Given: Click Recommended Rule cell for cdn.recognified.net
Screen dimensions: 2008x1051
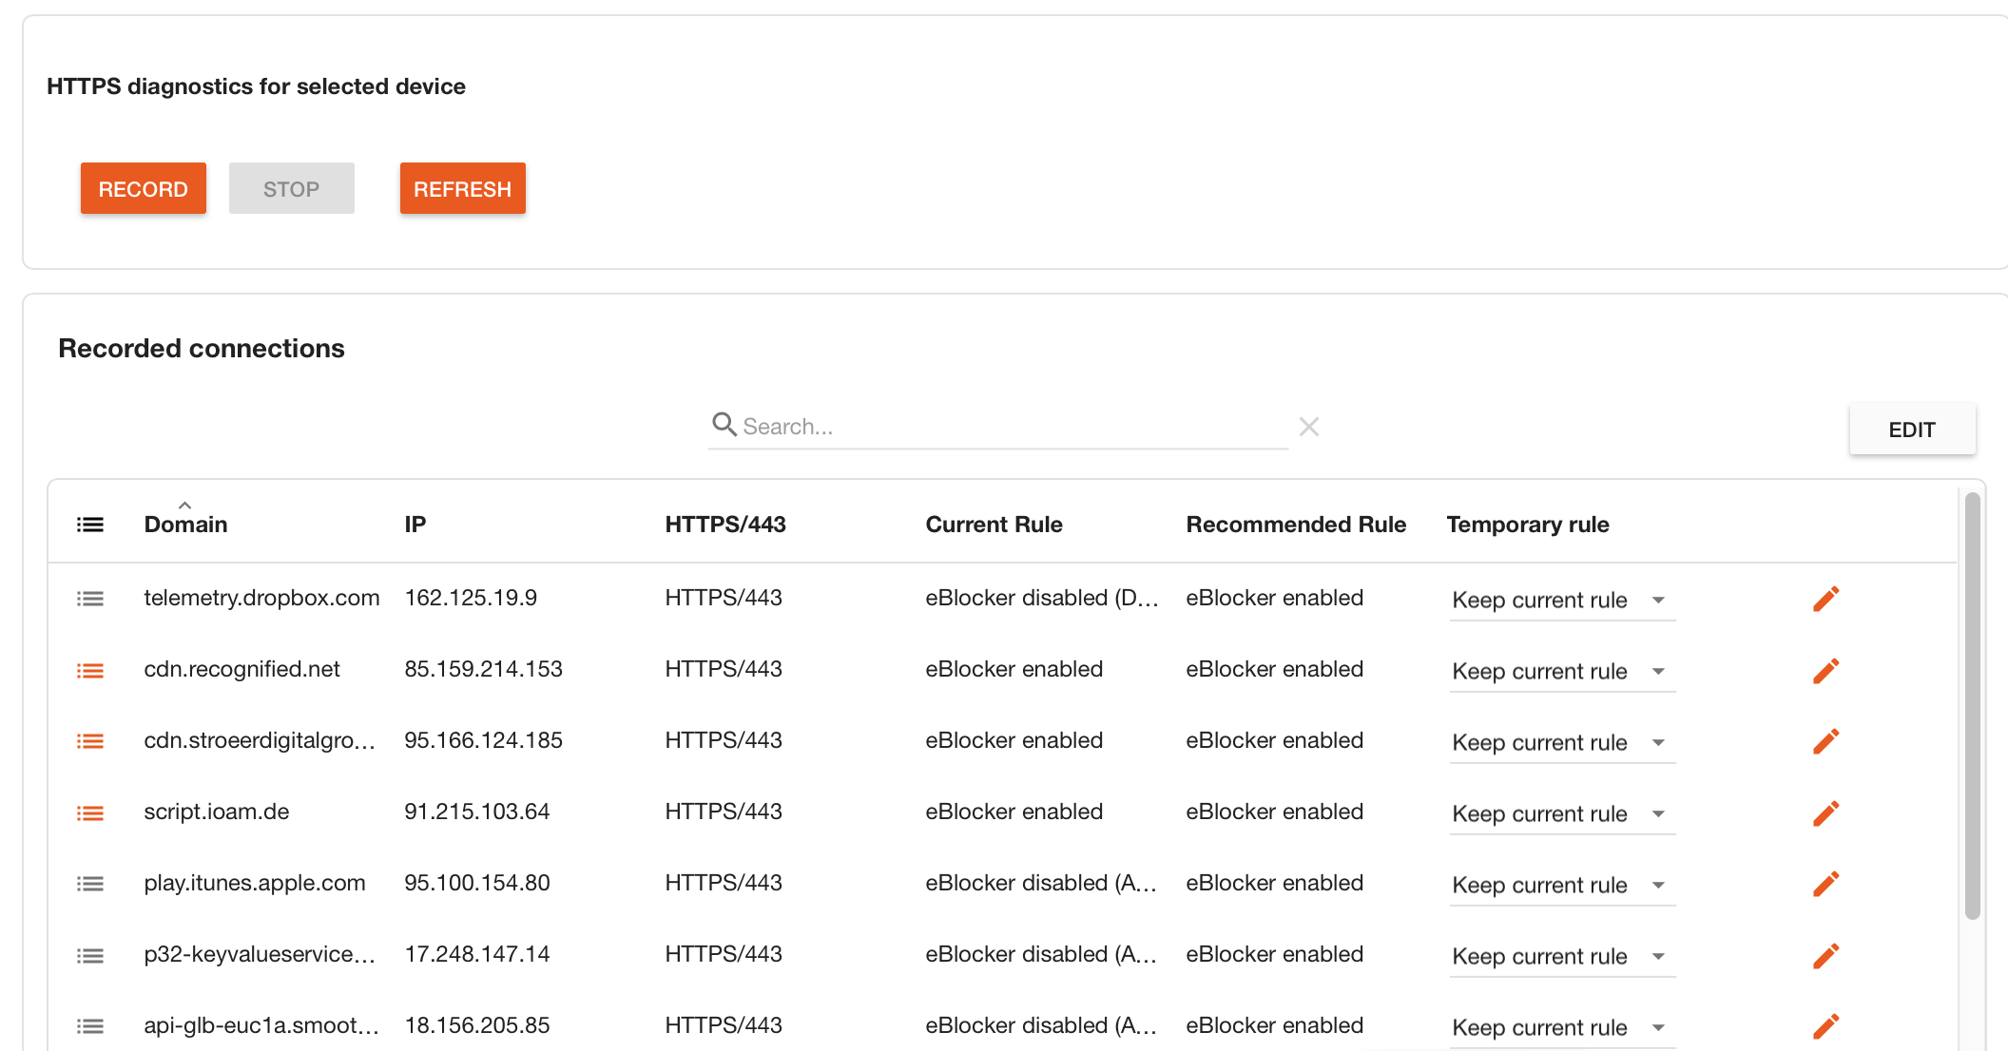Looking at the screenshot, I should pos(1274,669).
